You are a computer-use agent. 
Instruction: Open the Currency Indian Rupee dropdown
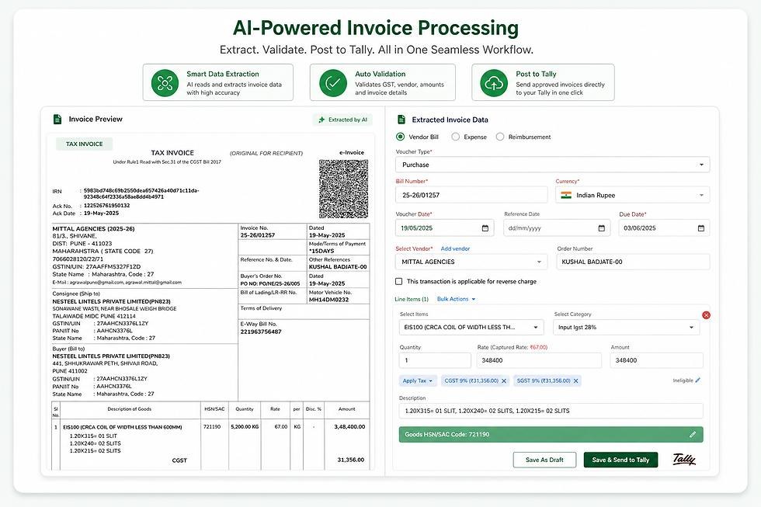click(x=632, y=195)
